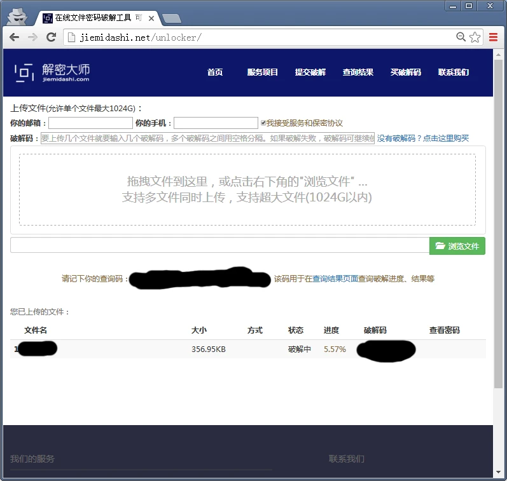Click the page vertical scrollbar
Screen dimensions: 507x481
click(498, 222)
